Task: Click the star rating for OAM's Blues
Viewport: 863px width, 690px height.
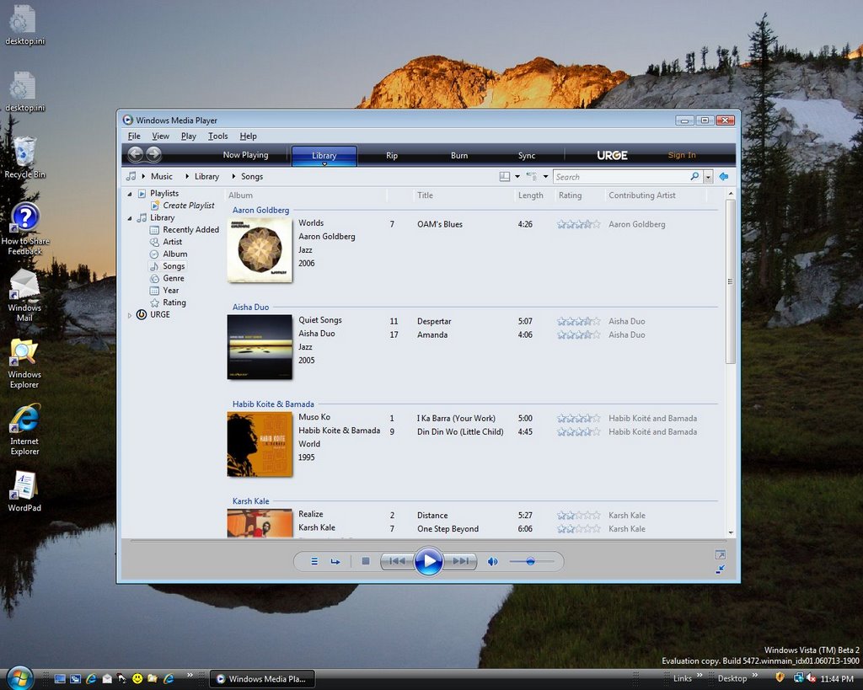Action: 578,224
